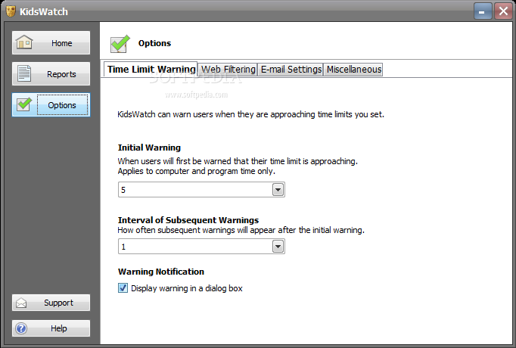The height and width of the screenshot is (348, 516).
Task: Open the Help label
Action: pos(58,328)
